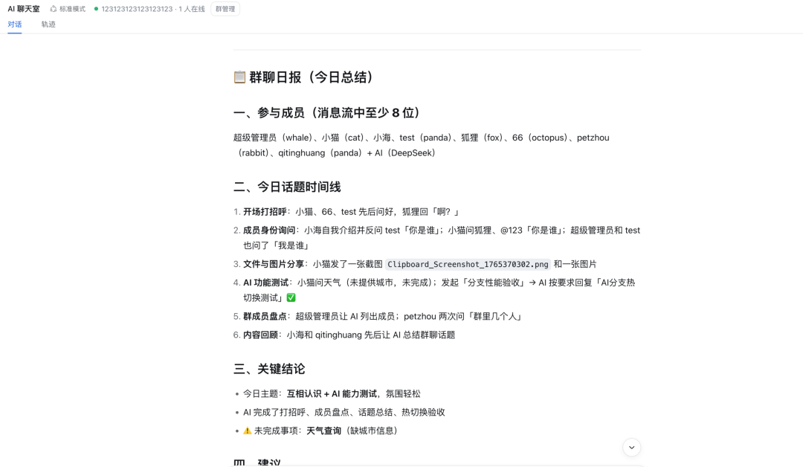Click the text petzhou 两次问「群里几个人」

click(x=465, y=317)
